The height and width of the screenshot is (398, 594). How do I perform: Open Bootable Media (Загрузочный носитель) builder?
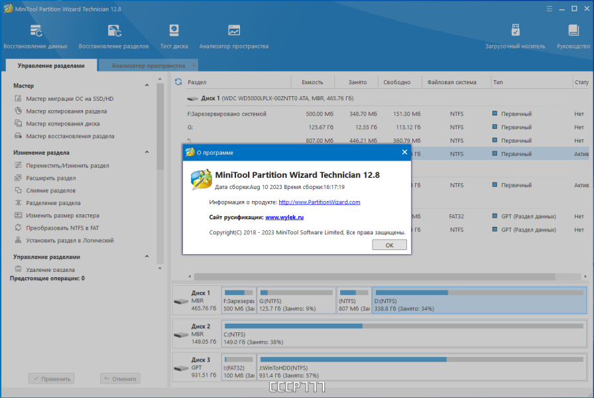click(x=515, y=36)
